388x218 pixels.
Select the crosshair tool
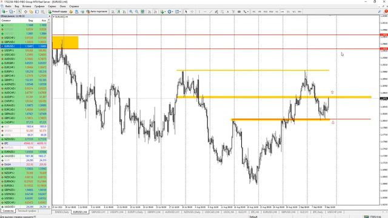click(x=192, y=12)
